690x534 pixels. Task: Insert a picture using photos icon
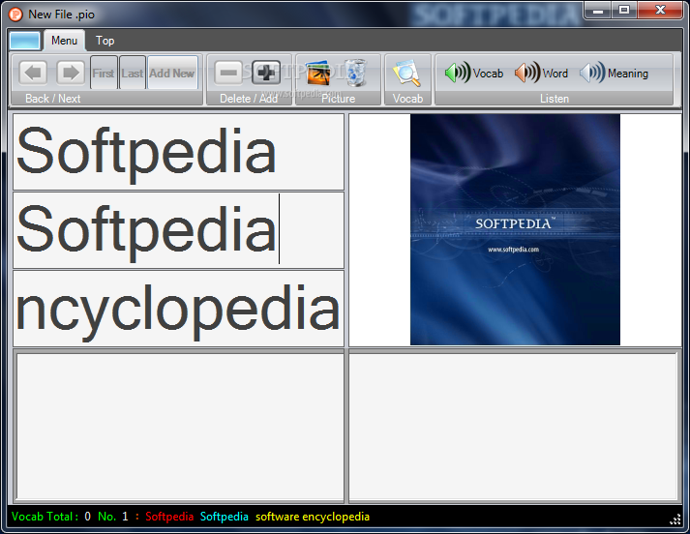coord(318,73)
